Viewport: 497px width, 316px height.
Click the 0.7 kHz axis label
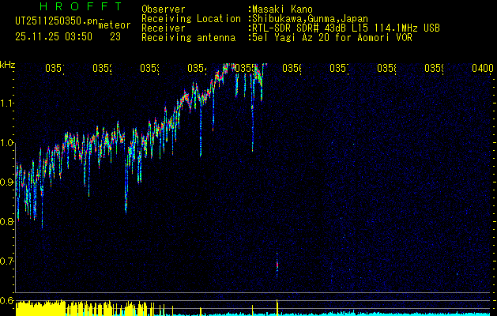point(6,261)
